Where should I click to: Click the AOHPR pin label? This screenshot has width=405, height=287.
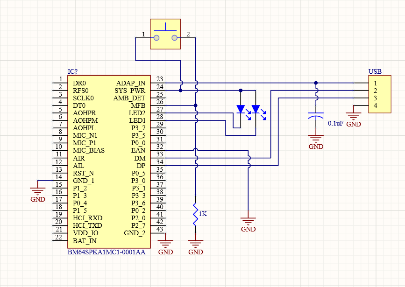click(85, 113)
